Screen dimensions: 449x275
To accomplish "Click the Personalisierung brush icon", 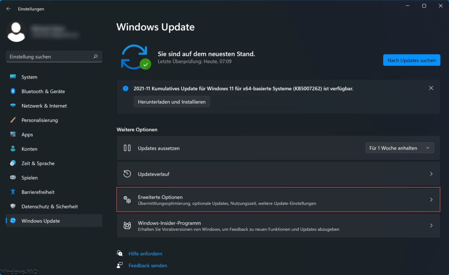I will tap(13, 120).
